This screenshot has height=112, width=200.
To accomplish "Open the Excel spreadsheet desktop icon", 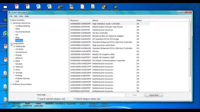I will tap(49, 7).
